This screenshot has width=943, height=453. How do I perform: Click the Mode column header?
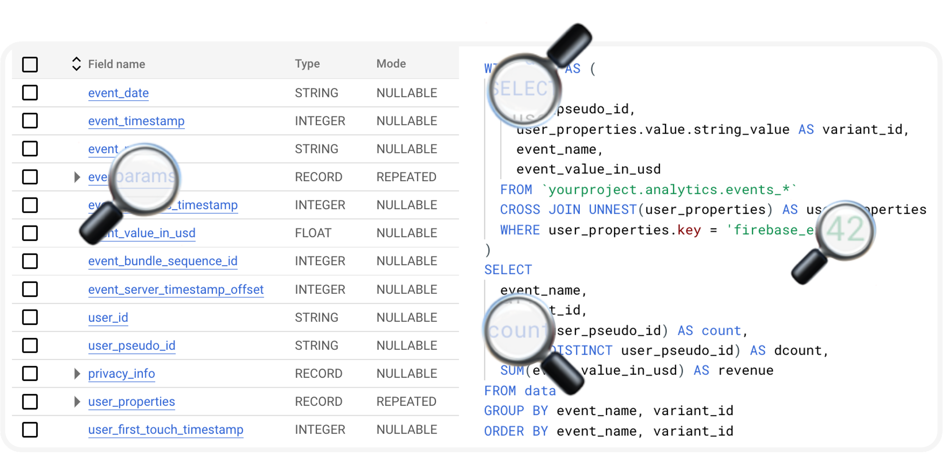tap(391, 64)
